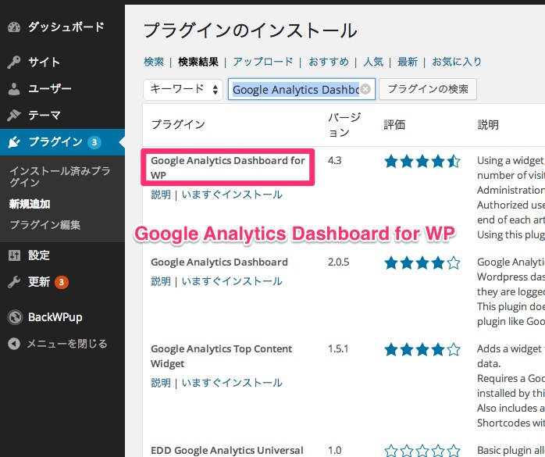
Task: Install Google Analytics Top Content Widget now
Action: [x=232, y=383]
